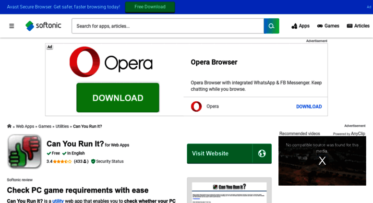
Task: Open the Games menu
Action: point(328,26)
